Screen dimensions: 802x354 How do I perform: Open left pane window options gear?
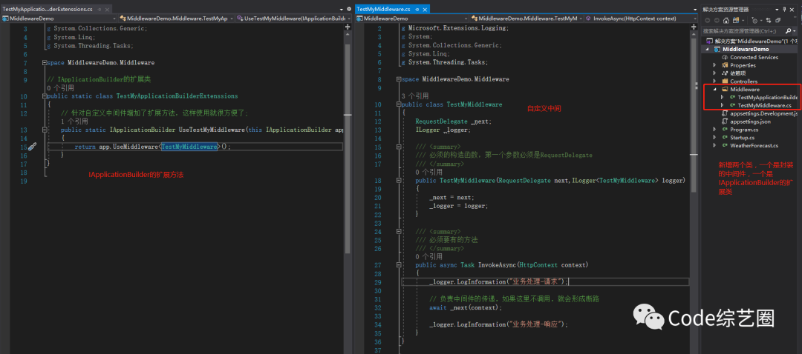pos(349,9)
